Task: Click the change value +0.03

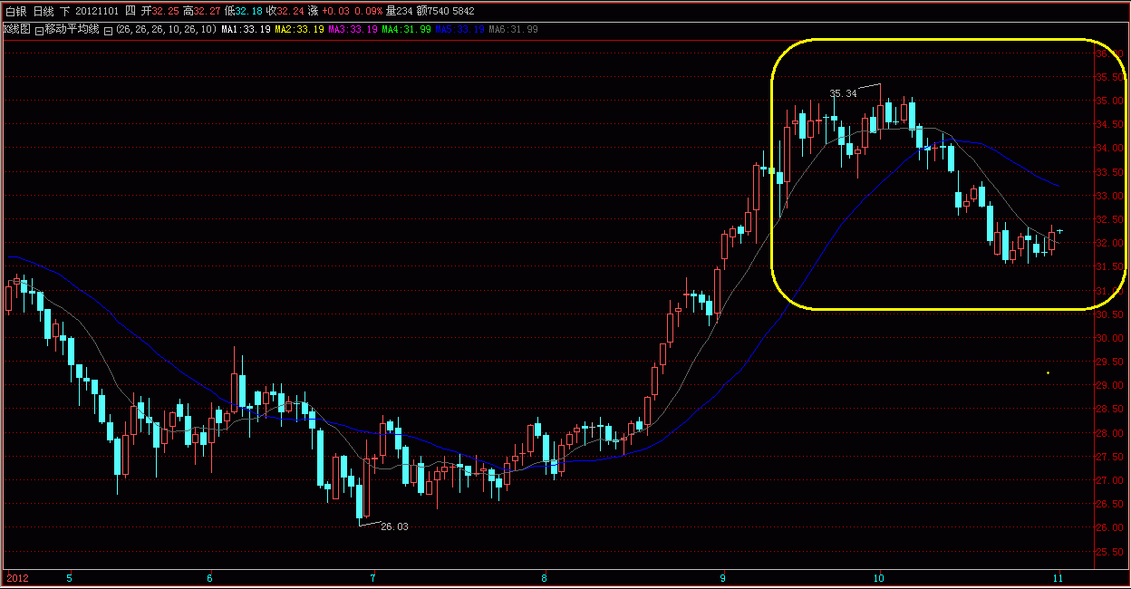Action: [335, 11]
